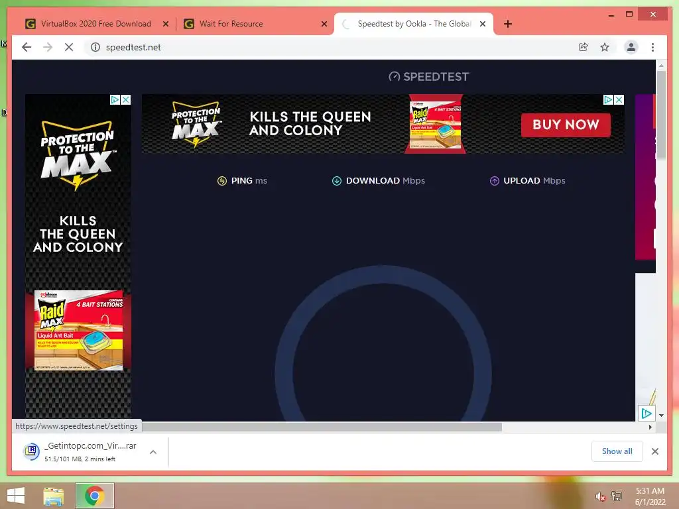This screenshot has height=509, width=679.
Task: Click the vertical scrollbar thumb
Action: pos(661,115)
